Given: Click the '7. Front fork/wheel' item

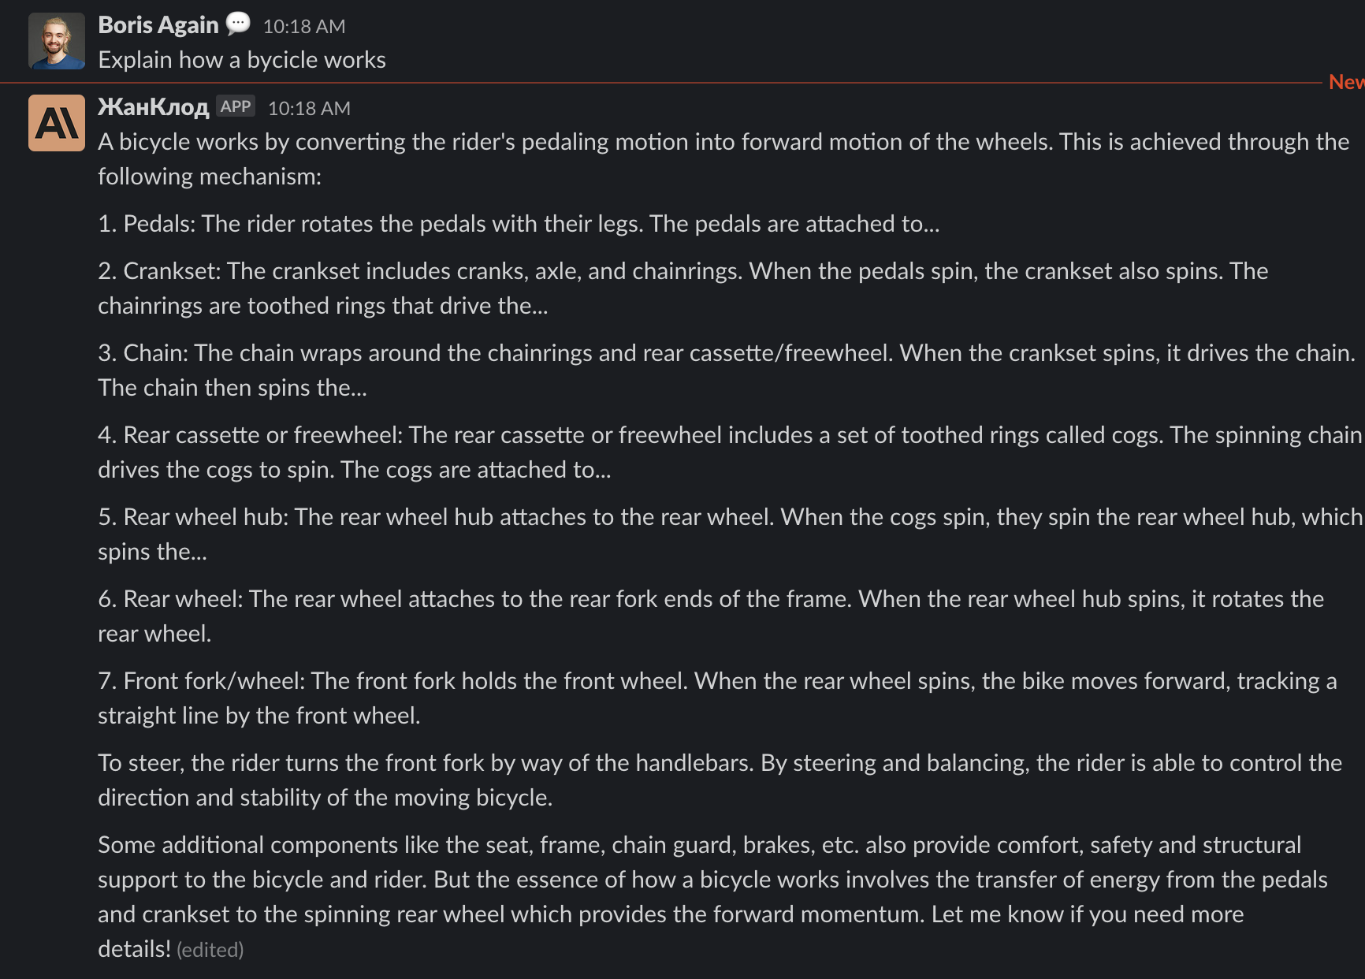Looking at the screenshot, I should tap(717, 698).
